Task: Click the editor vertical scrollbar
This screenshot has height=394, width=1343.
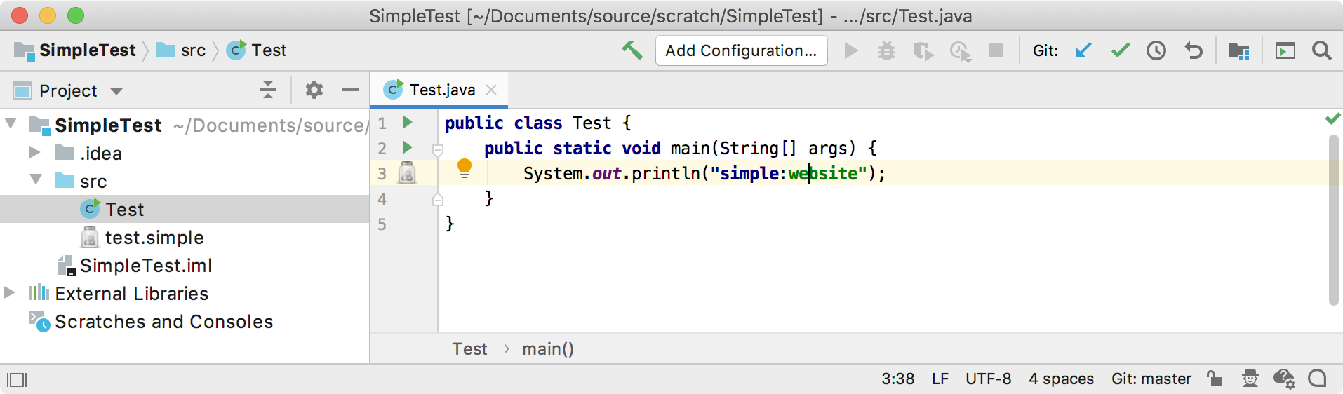Action: point(1334,220)
